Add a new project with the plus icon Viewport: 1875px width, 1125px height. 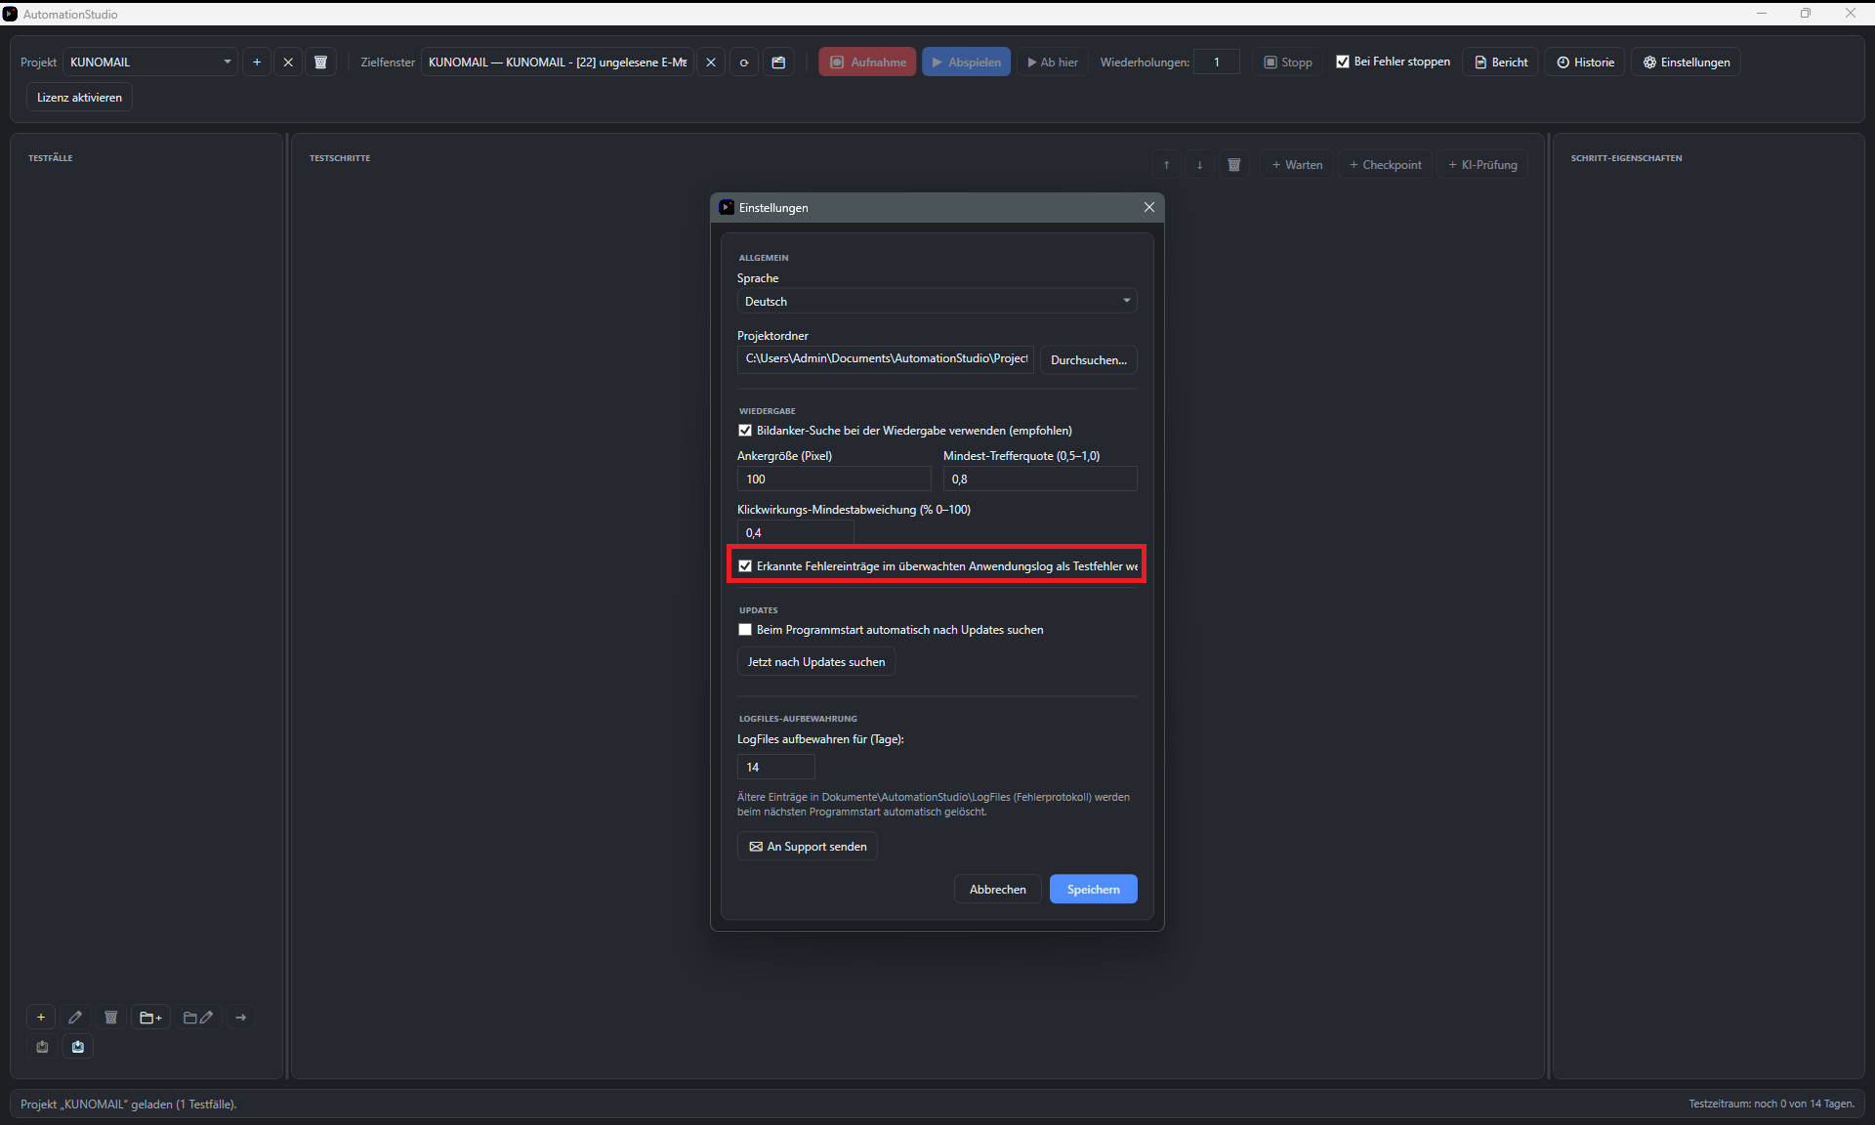coord(257,62)
